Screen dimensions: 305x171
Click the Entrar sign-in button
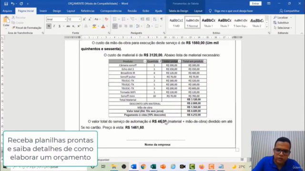[255, 3]
